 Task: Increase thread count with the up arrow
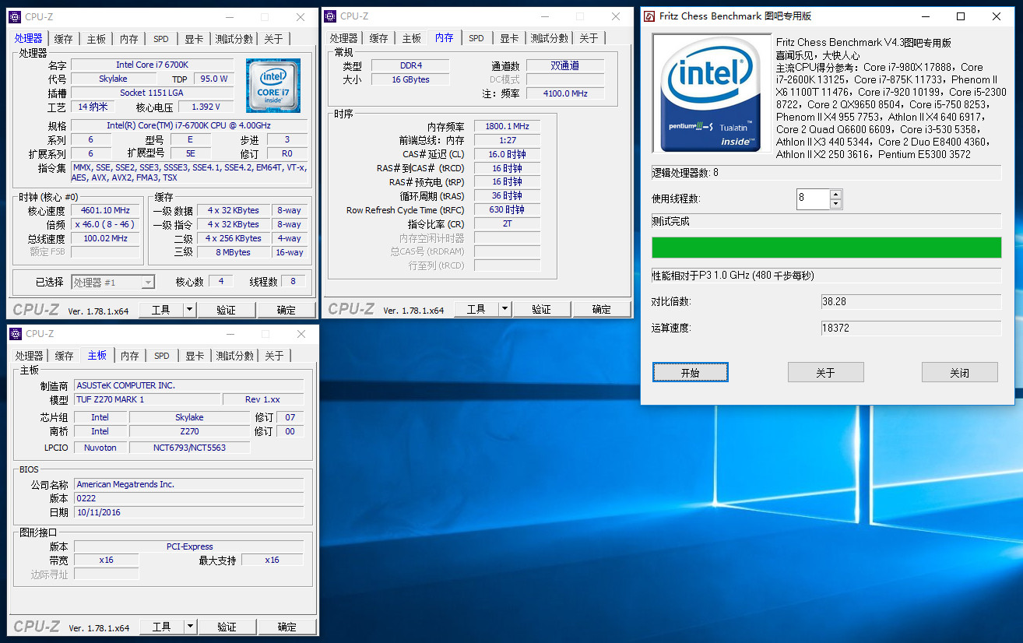tap(835, 194)
